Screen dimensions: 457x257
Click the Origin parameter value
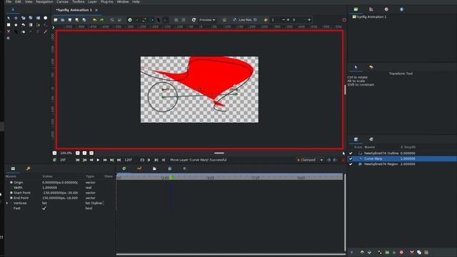pyautogui.click(x=60, y=183)
